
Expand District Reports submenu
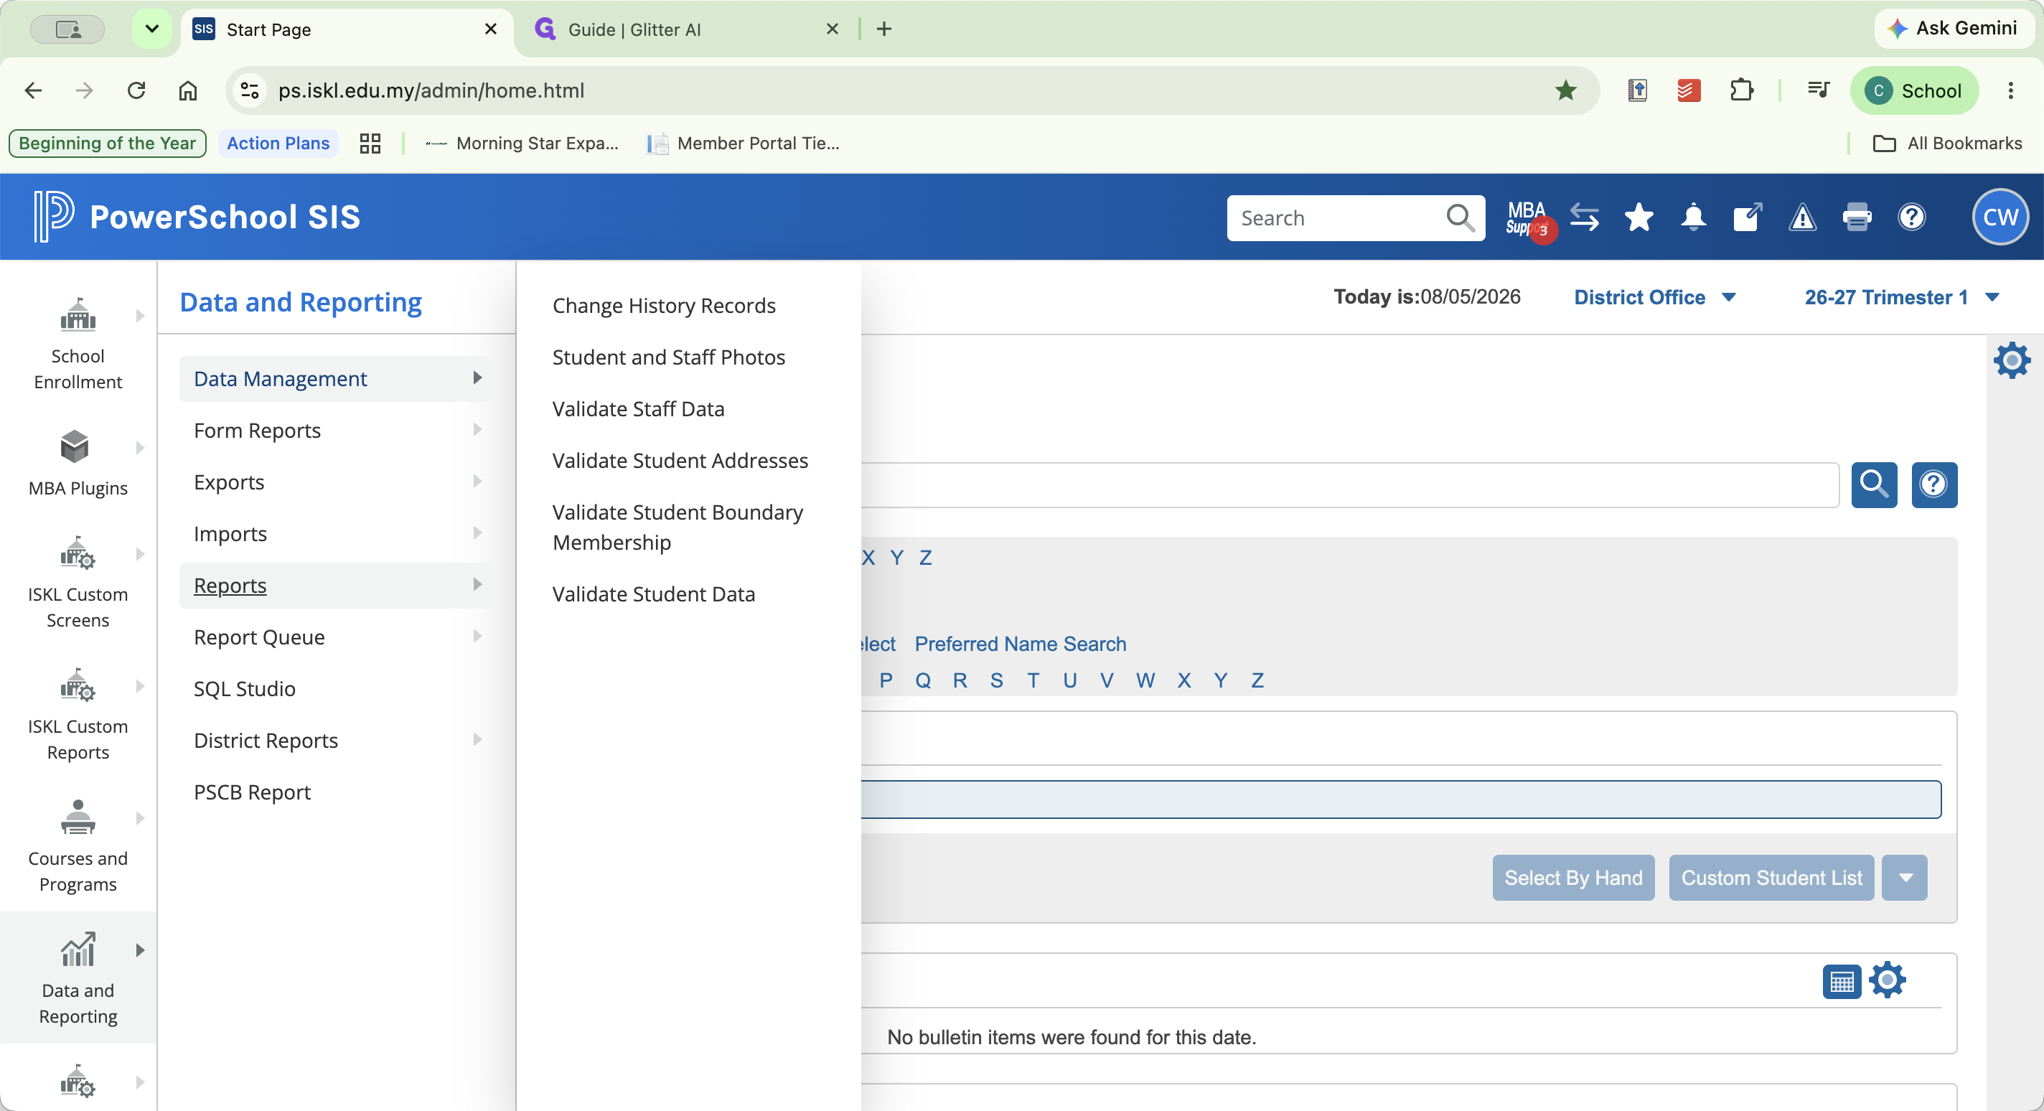336,741
